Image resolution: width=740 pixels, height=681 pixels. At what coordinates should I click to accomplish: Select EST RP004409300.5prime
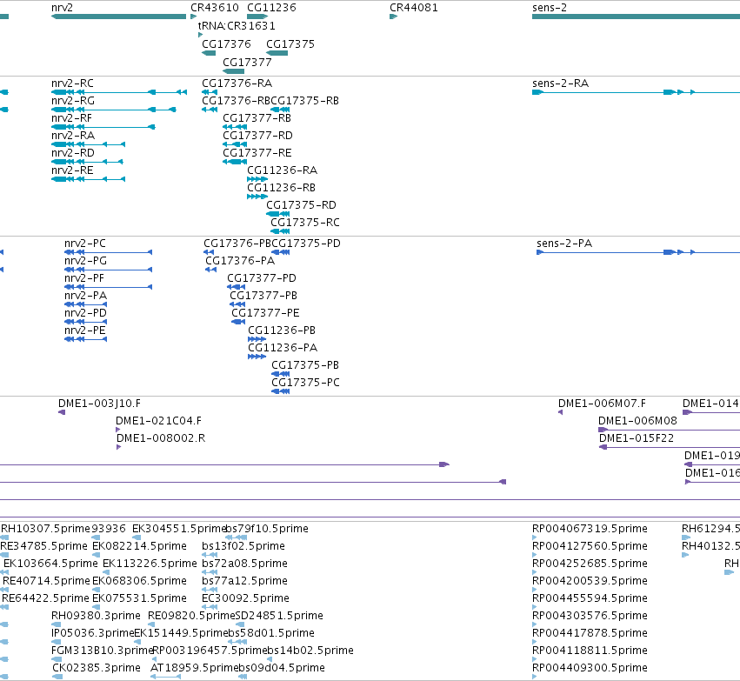pyautogui.click(x=590, y=668)
